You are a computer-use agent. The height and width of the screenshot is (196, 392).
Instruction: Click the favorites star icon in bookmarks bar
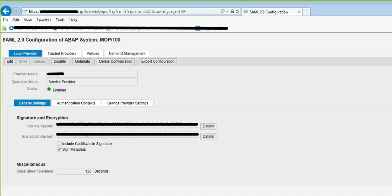point(4,28)
